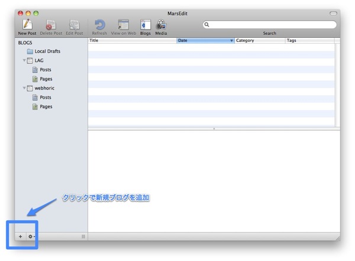Open the gear action menu
The image size is (355, 261).
click(x=31, y=237)
